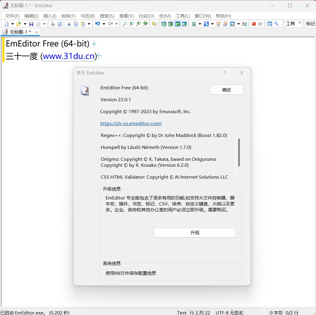Toggle Wrap by Page mode
Viewport: 316px width, 315px height.
tap(184, 24)
